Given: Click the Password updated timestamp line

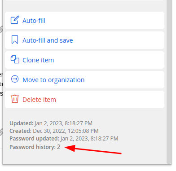Looking at the screenshot, I should tap(64, 139).
